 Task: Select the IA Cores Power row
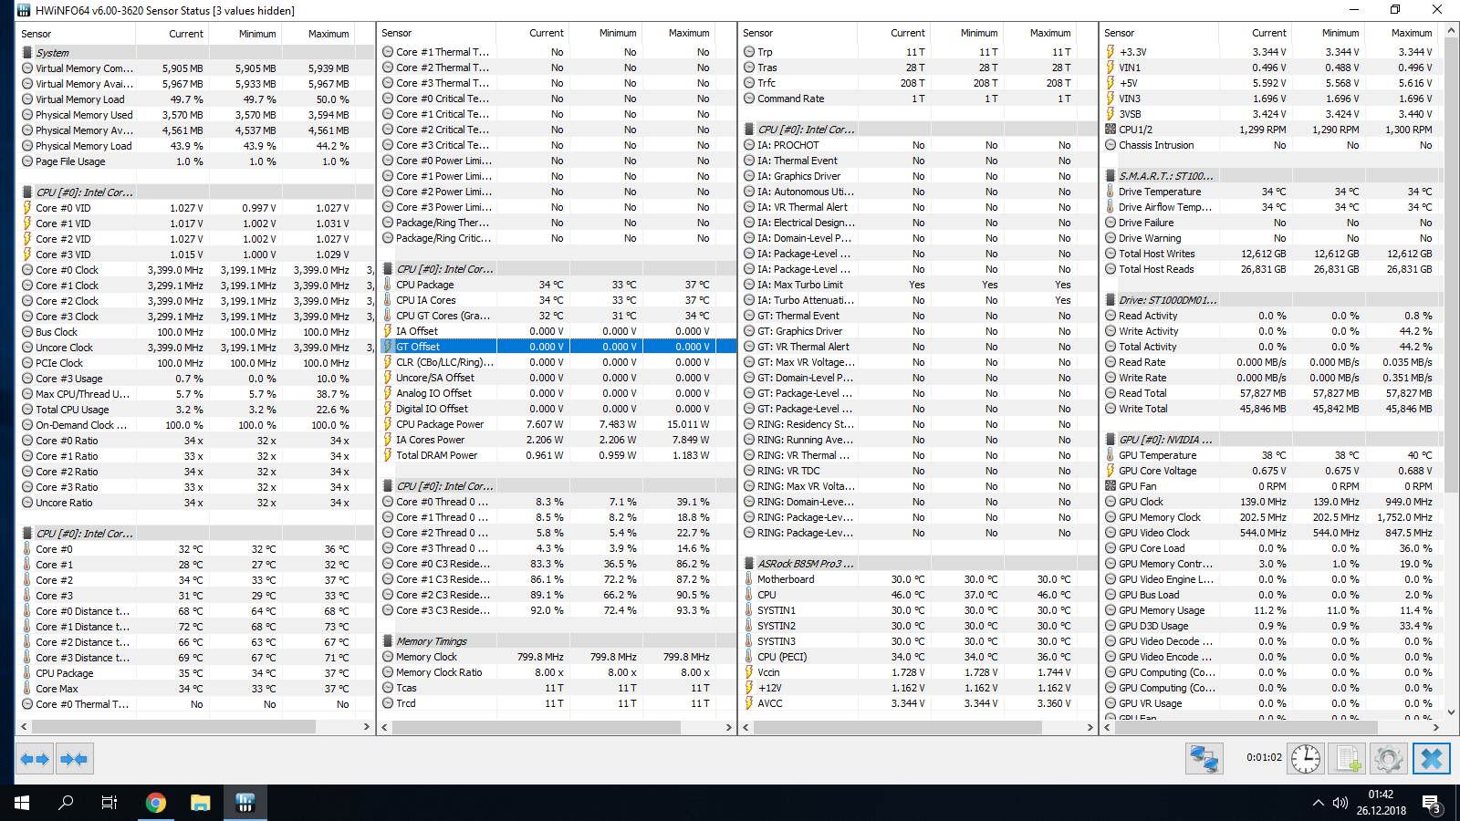coord(557,440)
